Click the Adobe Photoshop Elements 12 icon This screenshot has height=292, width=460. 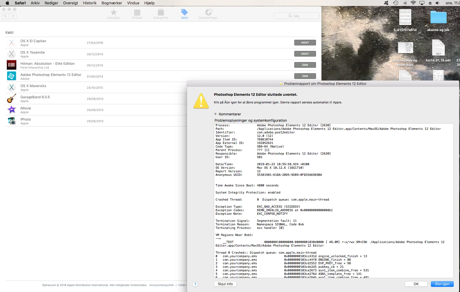(x=11, y=76)
